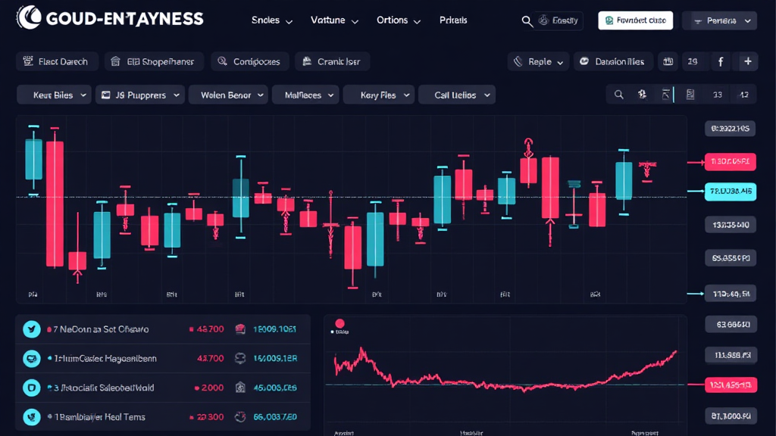This screenshot has height=436, width=776.
Task: Click the icon beside EIB Shopefhener
Action: tap(115, 62)
